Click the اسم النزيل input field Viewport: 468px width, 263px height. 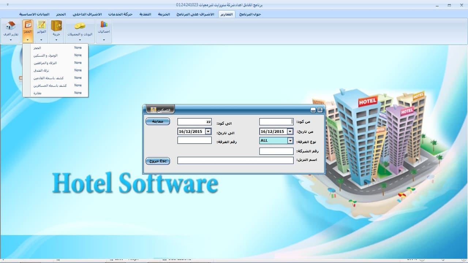tap(235, 160)
